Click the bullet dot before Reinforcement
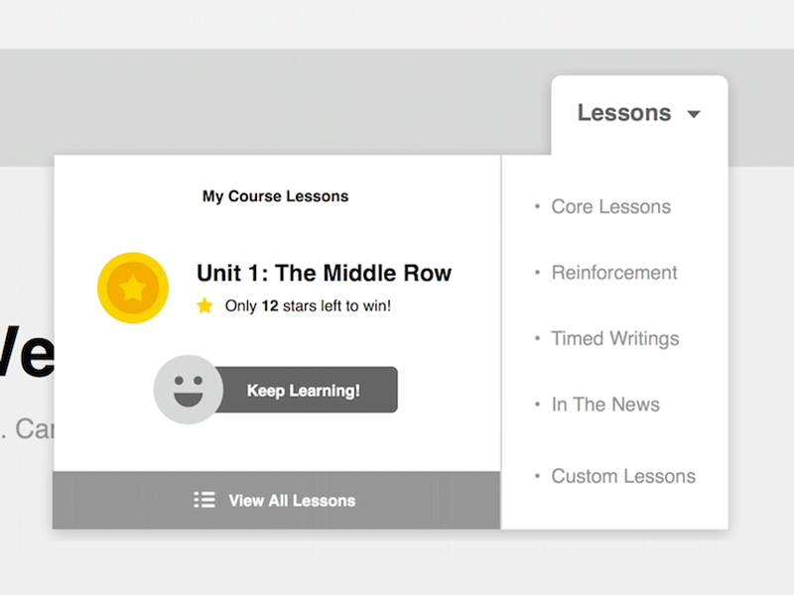Viewport: 794px width, 595px height. (537, 273)
